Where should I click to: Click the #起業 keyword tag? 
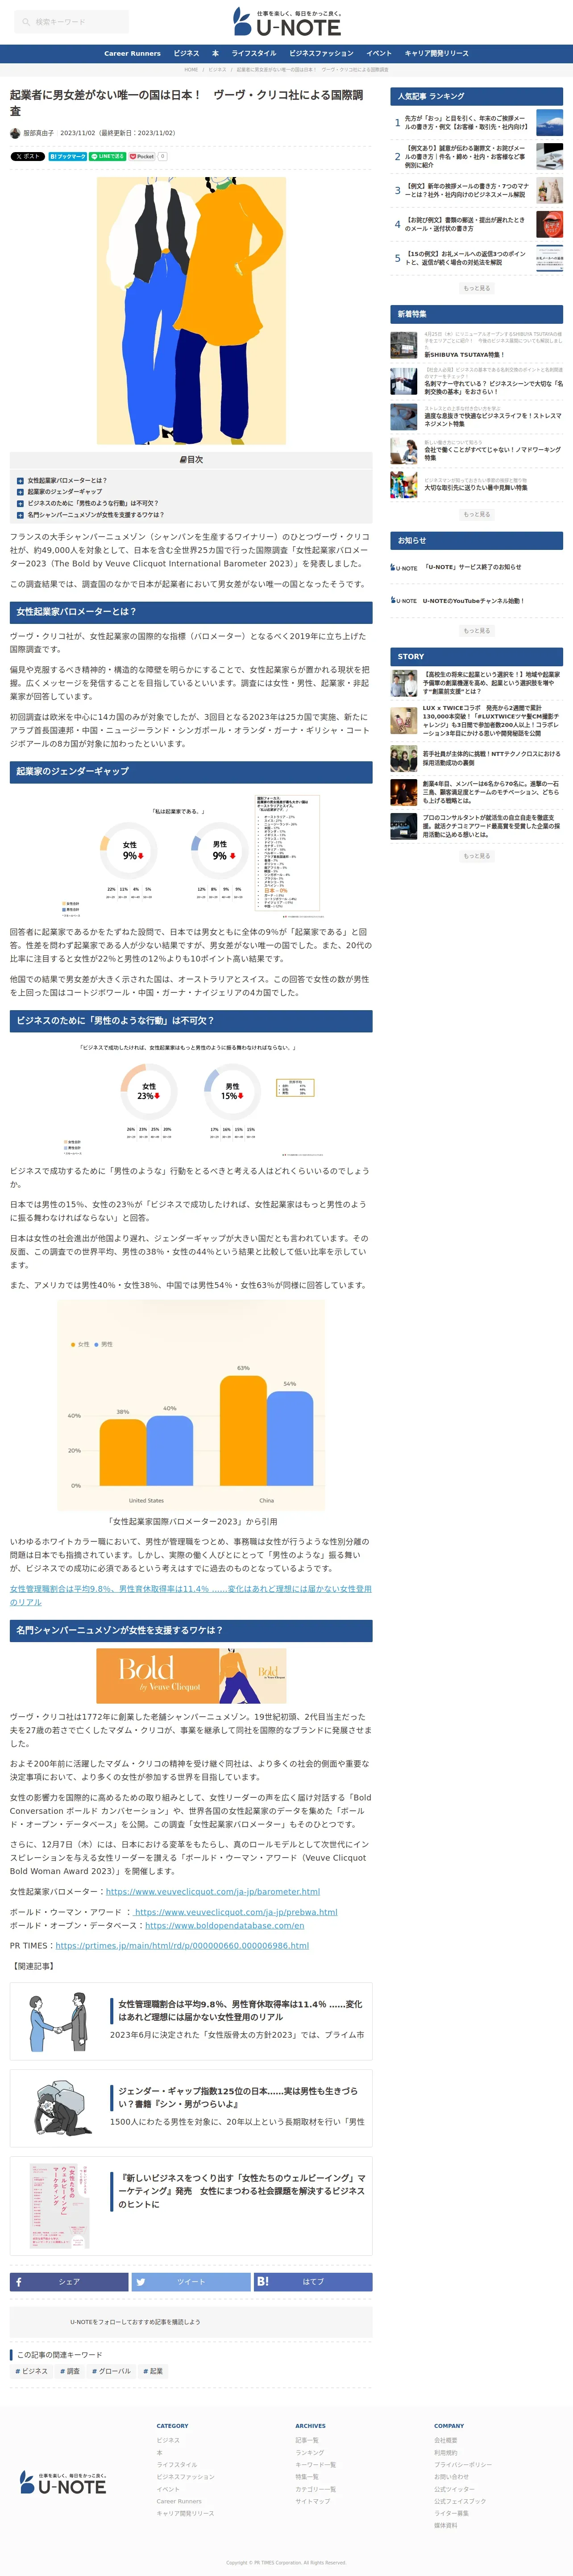[153, 2371]
